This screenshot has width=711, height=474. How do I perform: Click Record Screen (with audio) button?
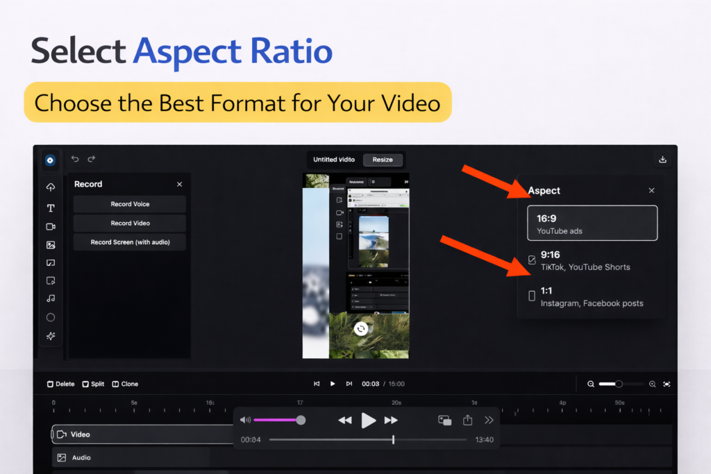[x=130, y=242]
